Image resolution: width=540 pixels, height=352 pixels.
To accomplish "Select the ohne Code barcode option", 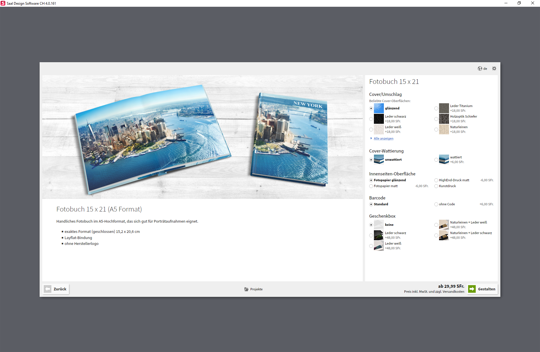I will (x=436, y=204).
